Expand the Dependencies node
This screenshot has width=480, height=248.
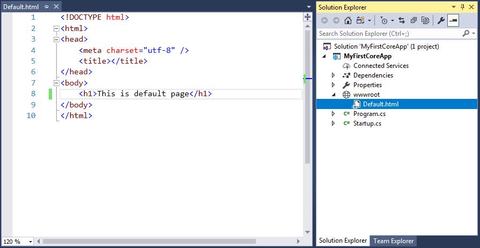tap(333, 75)
